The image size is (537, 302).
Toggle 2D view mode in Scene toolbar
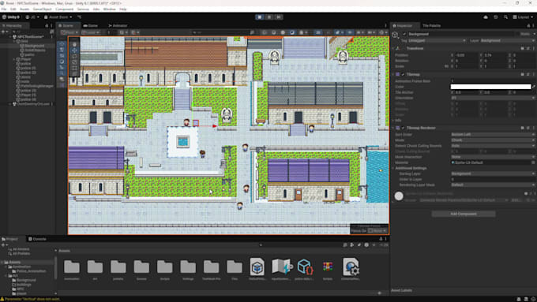point(318,32)
